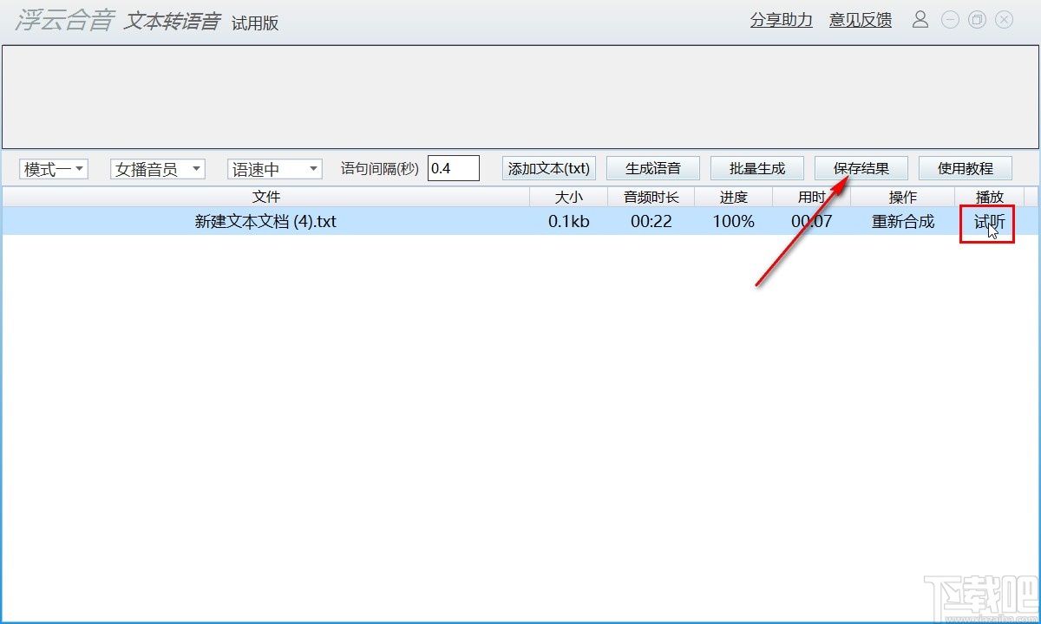Viewport: 1041px width, 624px height.
Task: Open the 使用教程 tutorial
Action: pyautogui.click(x=965, y=167)
